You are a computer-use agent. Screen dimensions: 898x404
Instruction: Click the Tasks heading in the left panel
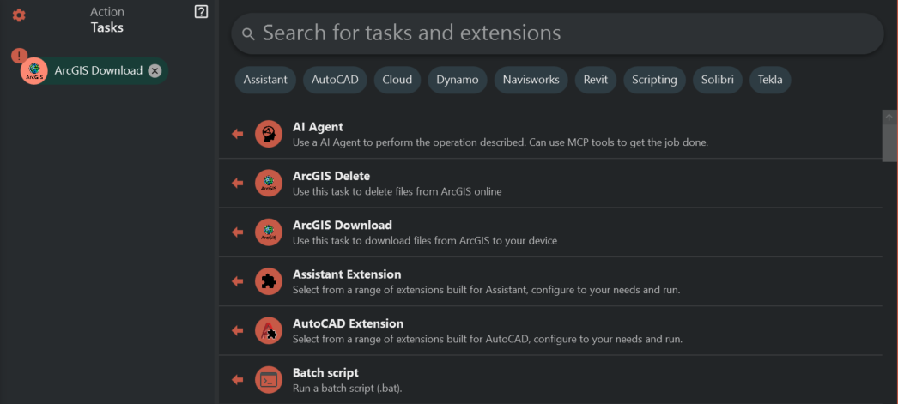click(106, 27)
